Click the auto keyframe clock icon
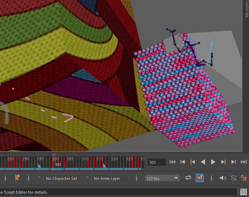Viewport: 249px width, 197px height. coord(233,178)
